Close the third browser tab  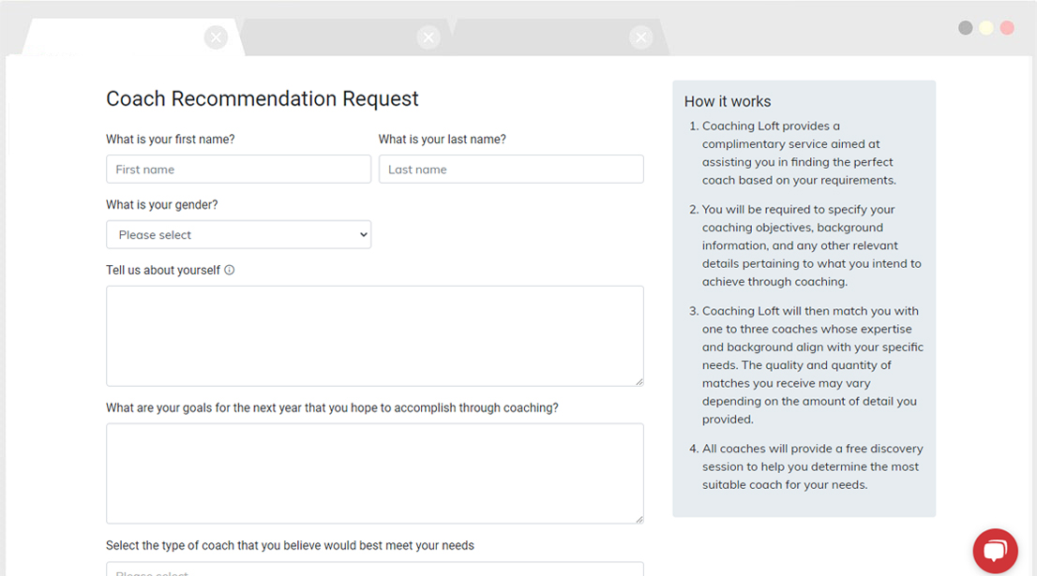(640, 37)
